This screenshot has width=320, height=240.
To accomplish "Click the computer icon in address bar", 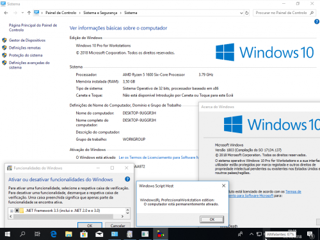I will 36,13.
